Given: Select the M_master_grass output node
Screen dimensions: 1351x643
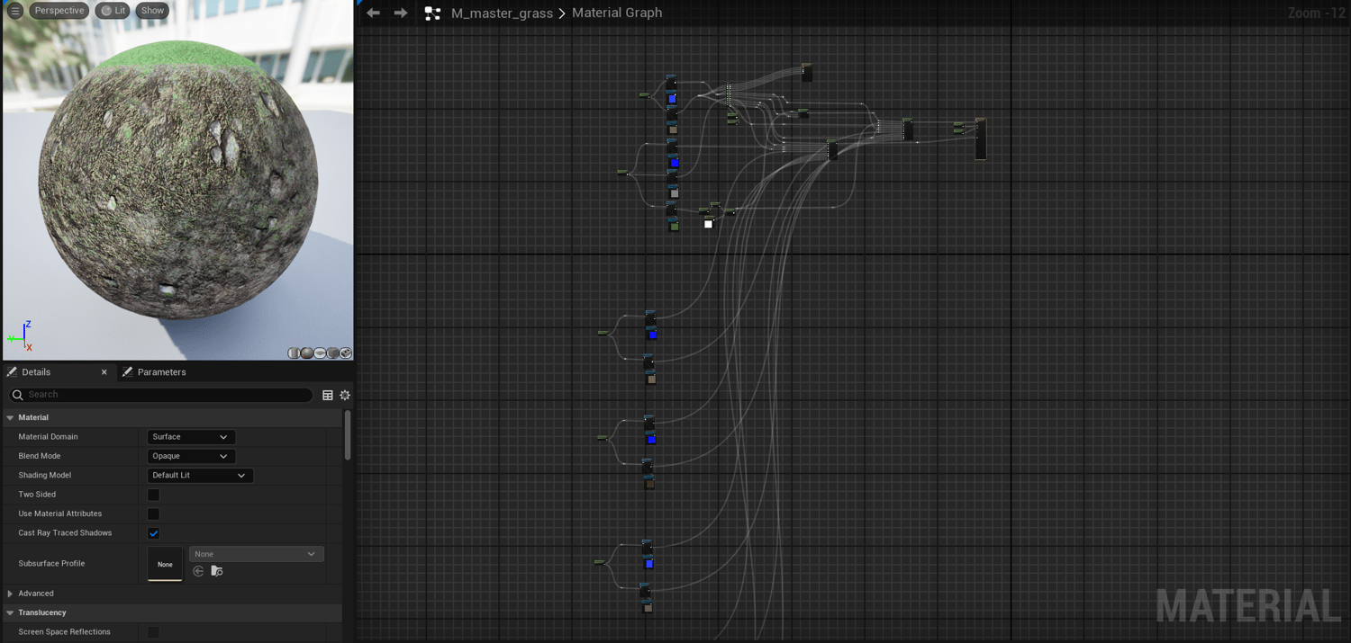Looking at the screenshot, I should tap(980, 138).
